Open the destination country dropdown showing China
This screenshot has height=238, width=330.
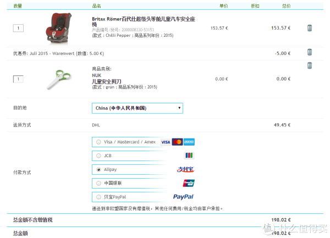coord(137,108)
